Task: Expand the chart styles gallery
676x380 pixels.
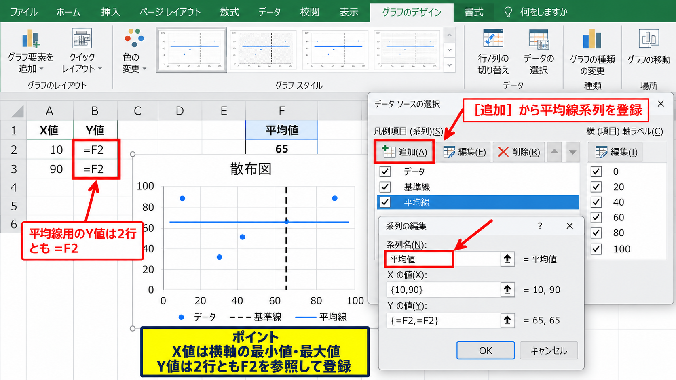Action: [450, 65]
